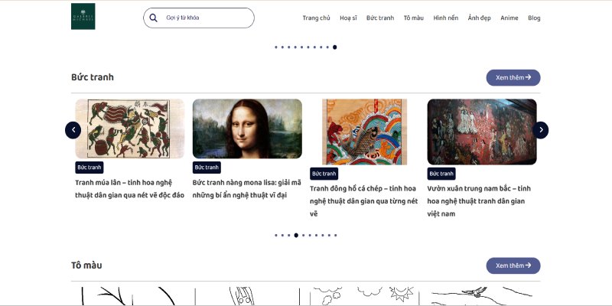612x306 pixels.
Task: Open the Blog navigation link
Action: click(x=534, y=18)
